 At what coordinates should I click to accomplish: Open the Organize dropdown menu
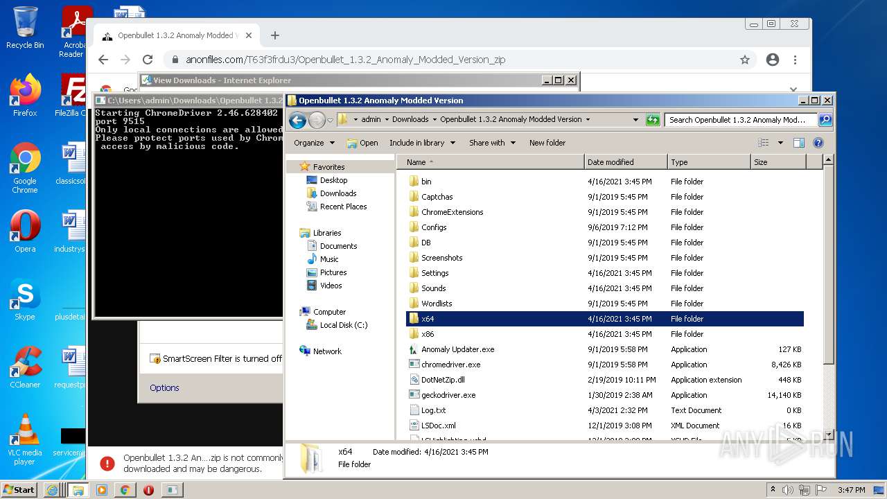pos(314,143)
